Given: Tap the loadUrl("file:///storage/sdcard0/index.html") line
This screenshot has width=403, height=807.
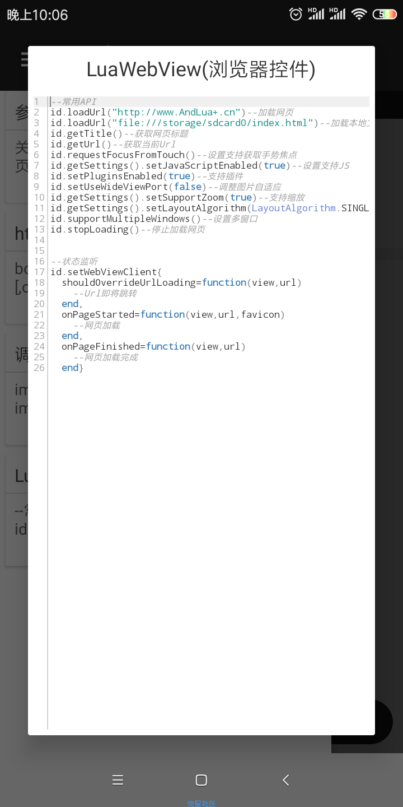Looking at the screenshot, I should click(210, 123).
